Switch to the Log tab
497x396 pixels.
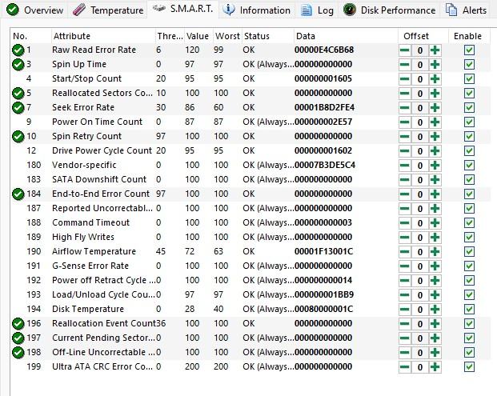(317, 10)
